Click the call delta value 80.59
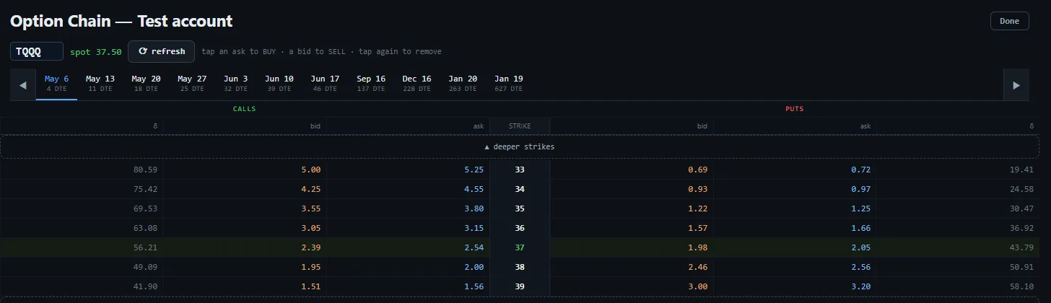Screen dimensions: 1051x303 point(146,170)
